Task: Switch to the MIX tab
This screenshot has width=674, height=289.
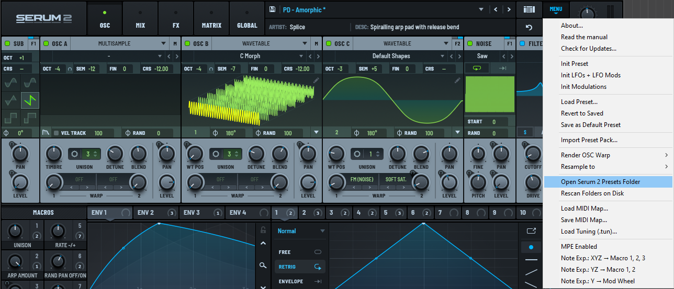Action: [140, 18]
